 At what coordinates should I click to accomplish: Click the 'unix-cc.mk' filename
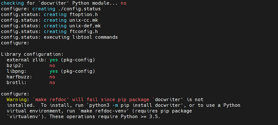[x=84, y=20]
